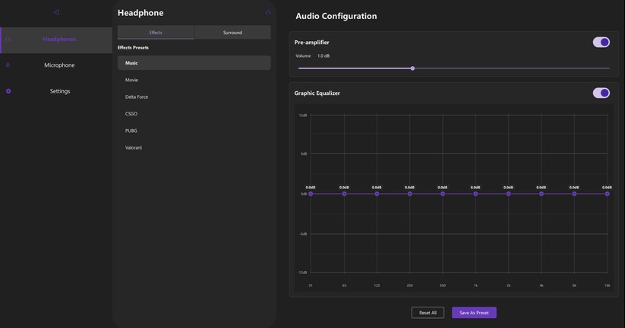The image size is (625, 328).
Task: Click the 1.0 dB volume value
Action: (x=324, y=56)
